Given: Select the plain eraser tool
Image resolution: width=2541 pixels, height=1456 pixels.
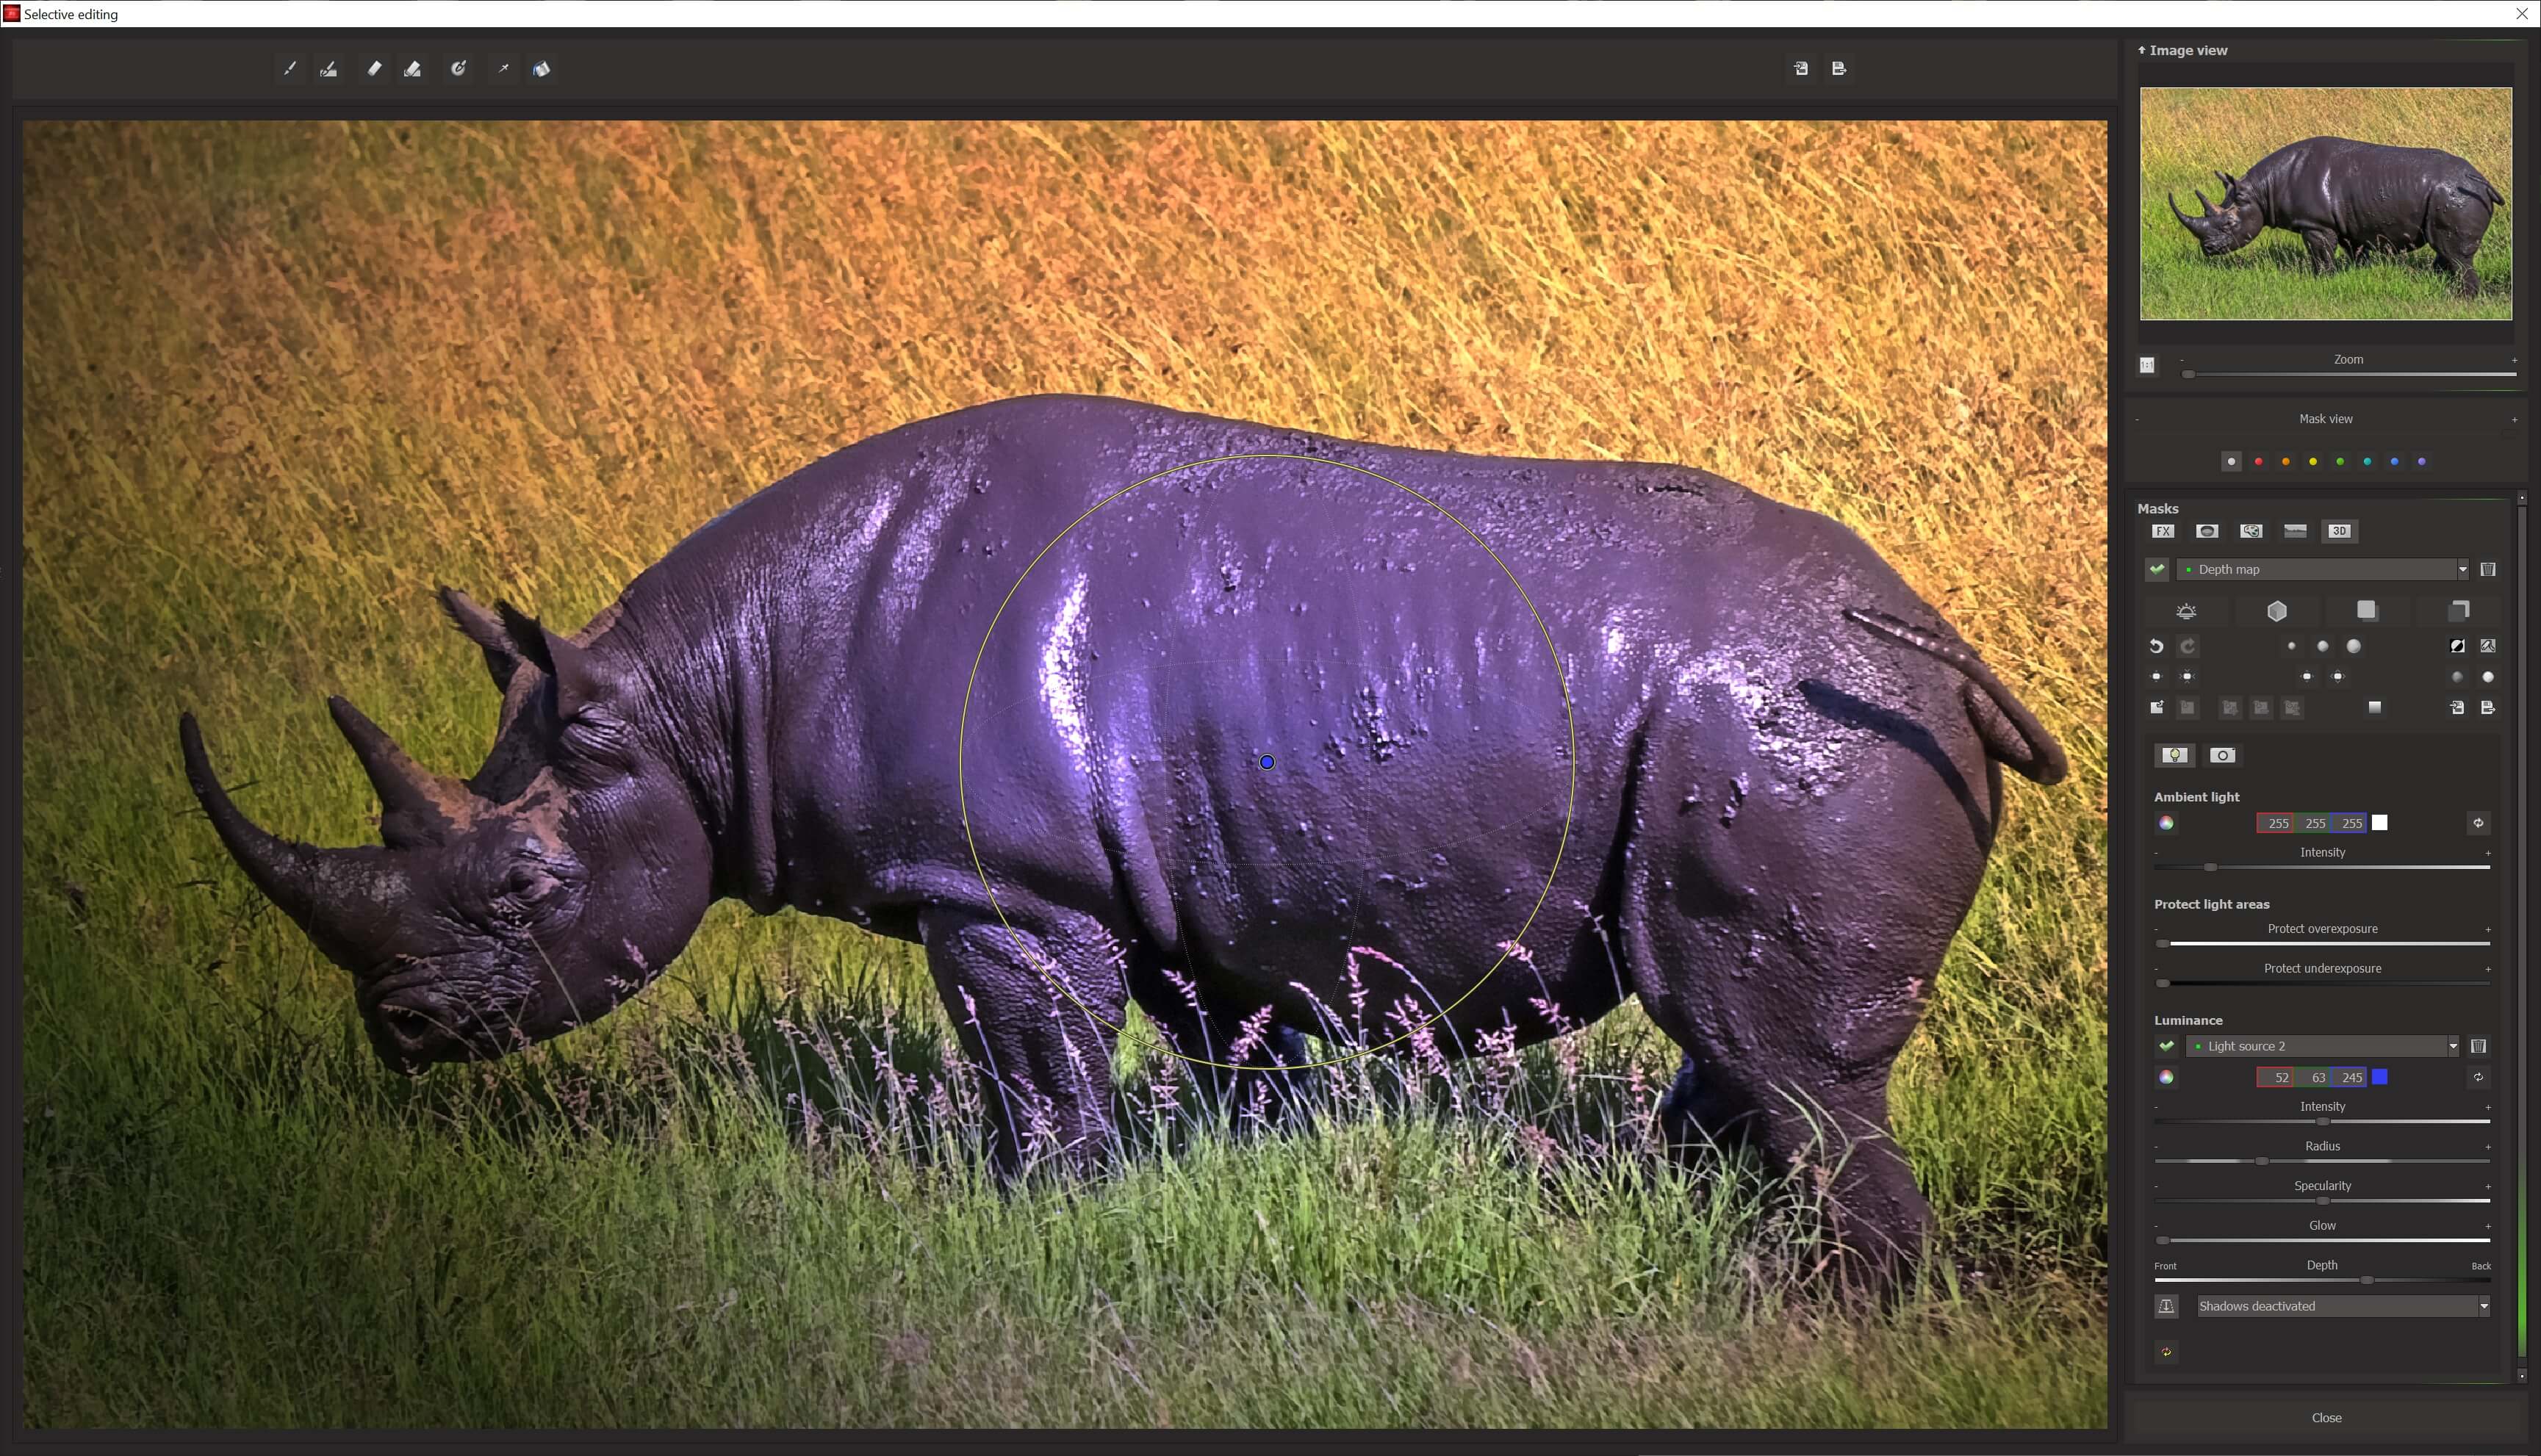Looking at the screenshot, I should (374, 69).
